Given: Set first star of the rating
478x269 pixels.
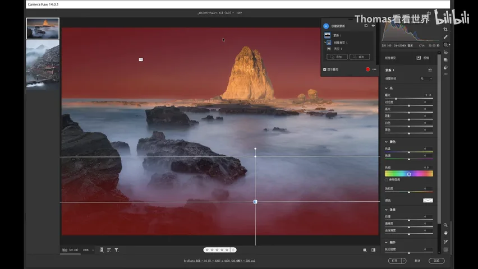Looking at the screenshot, I should (x=207, y=250).
